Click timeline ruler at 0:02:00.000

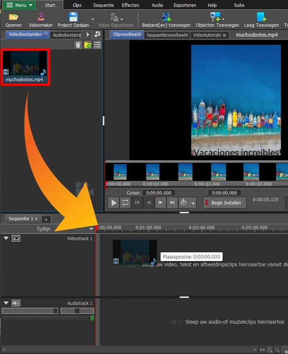coord(201,228)
